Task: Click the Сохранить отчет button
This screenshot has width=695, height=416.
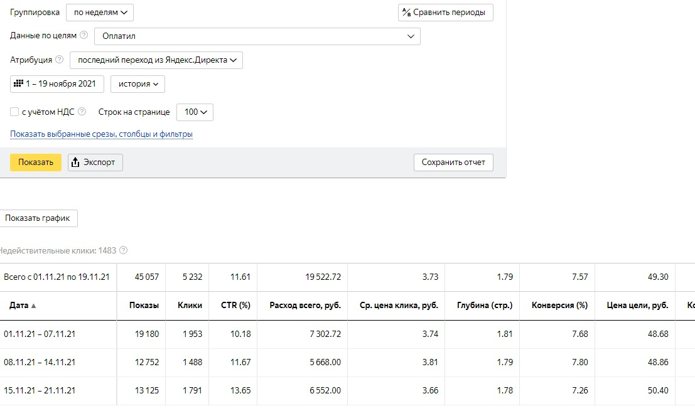Action: click(x=453, y=163)
